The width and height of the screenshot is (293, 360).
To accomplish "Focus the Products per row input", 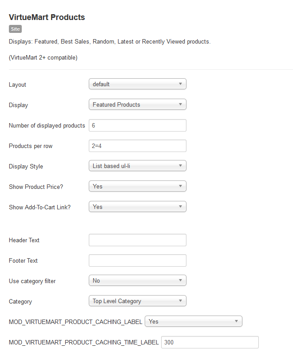I will (138, 146).
